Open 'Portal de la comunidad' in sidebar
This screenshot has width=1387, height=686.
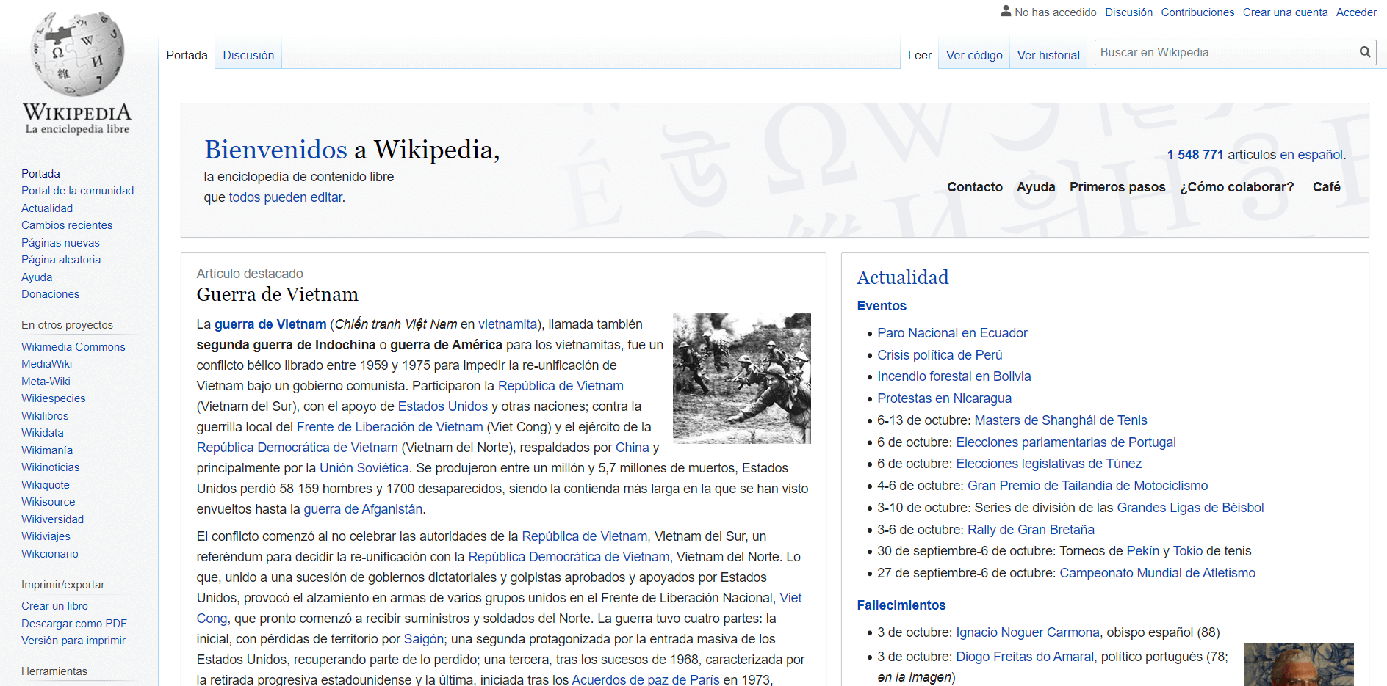pos(77,191)
